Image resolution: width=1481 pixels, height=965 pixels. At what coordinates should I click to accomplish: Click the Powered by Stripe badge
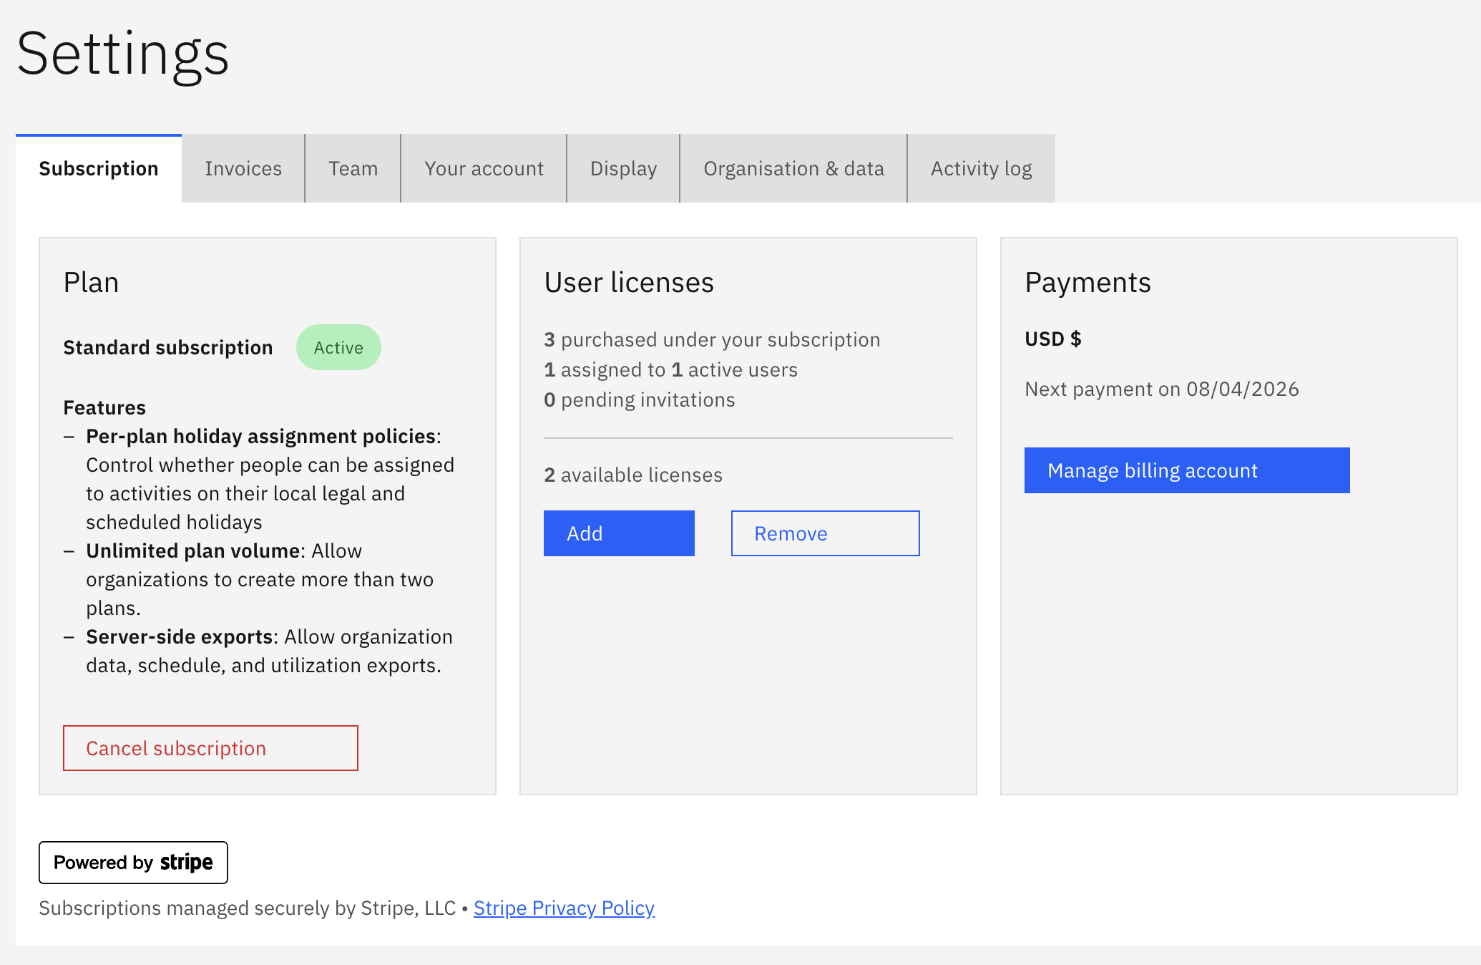[133, 863]
